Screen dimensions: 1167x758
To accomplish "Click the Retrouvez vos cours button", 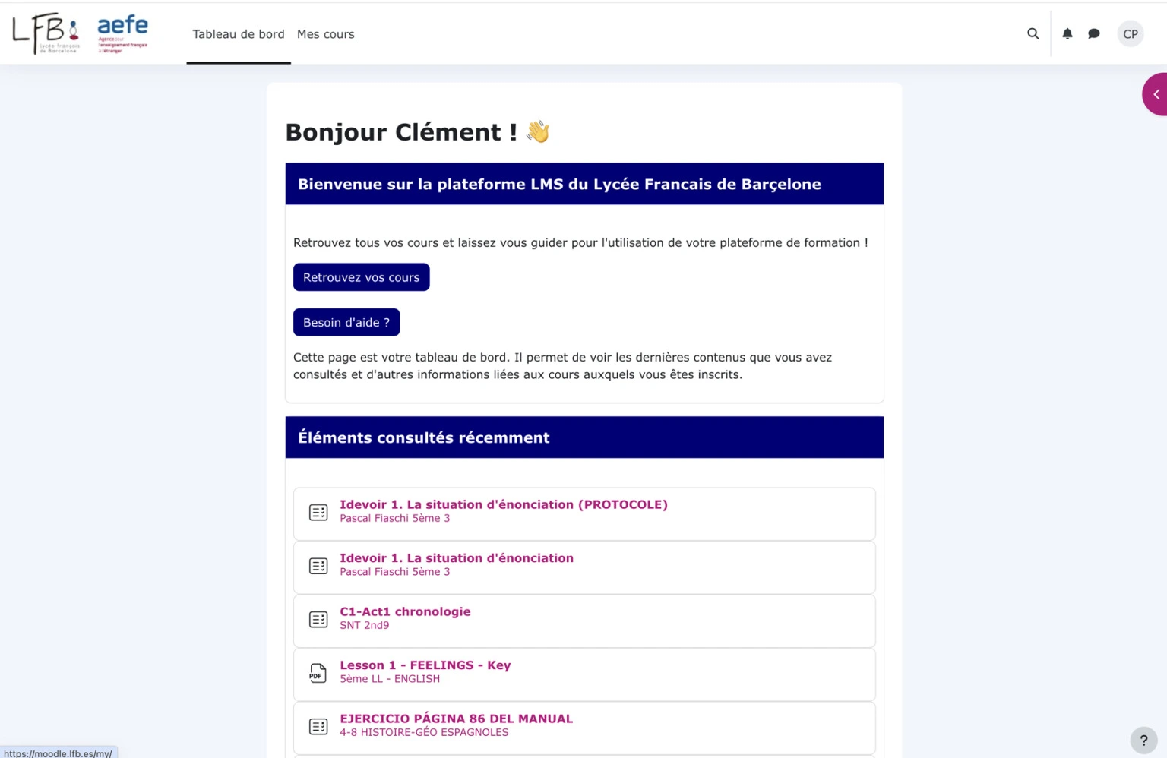I will tap(361, 276).
